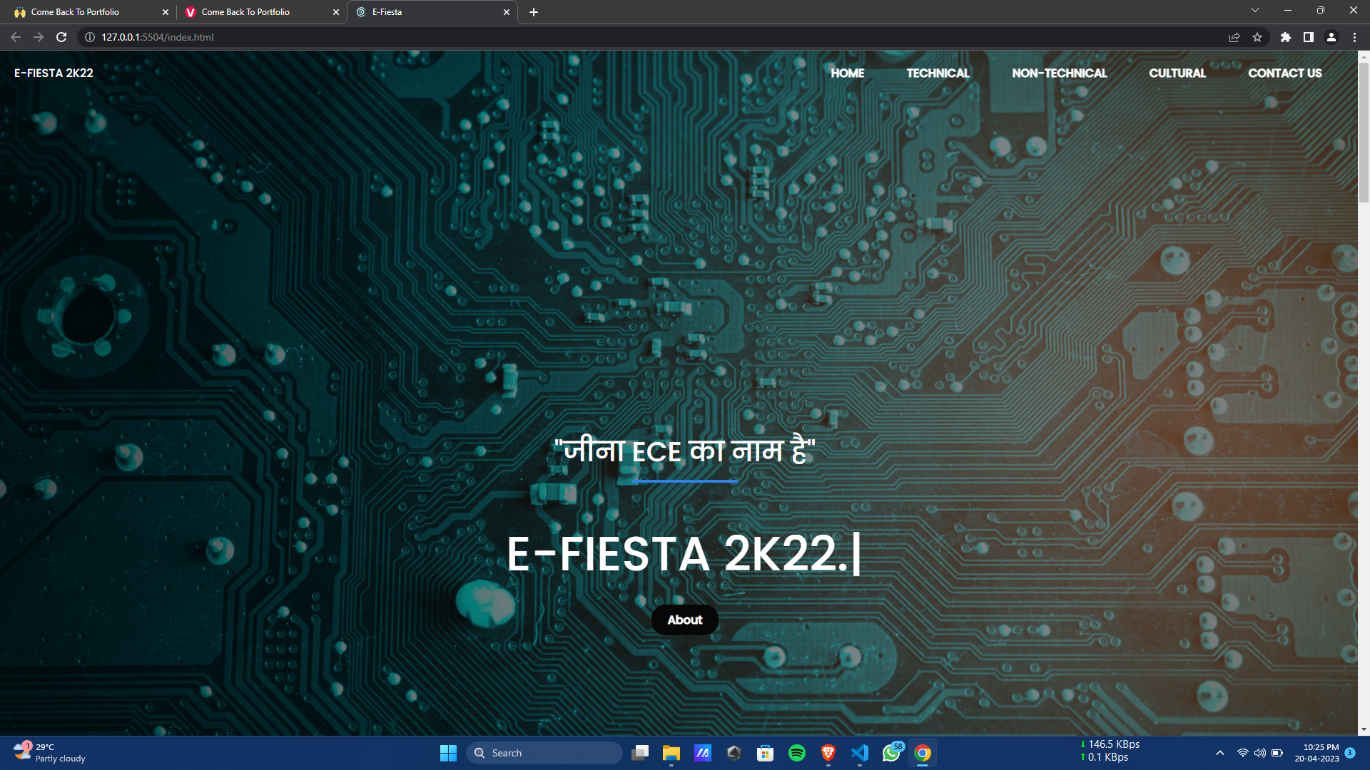
Task: Click the About button
Action: click(x=685, y=620)
